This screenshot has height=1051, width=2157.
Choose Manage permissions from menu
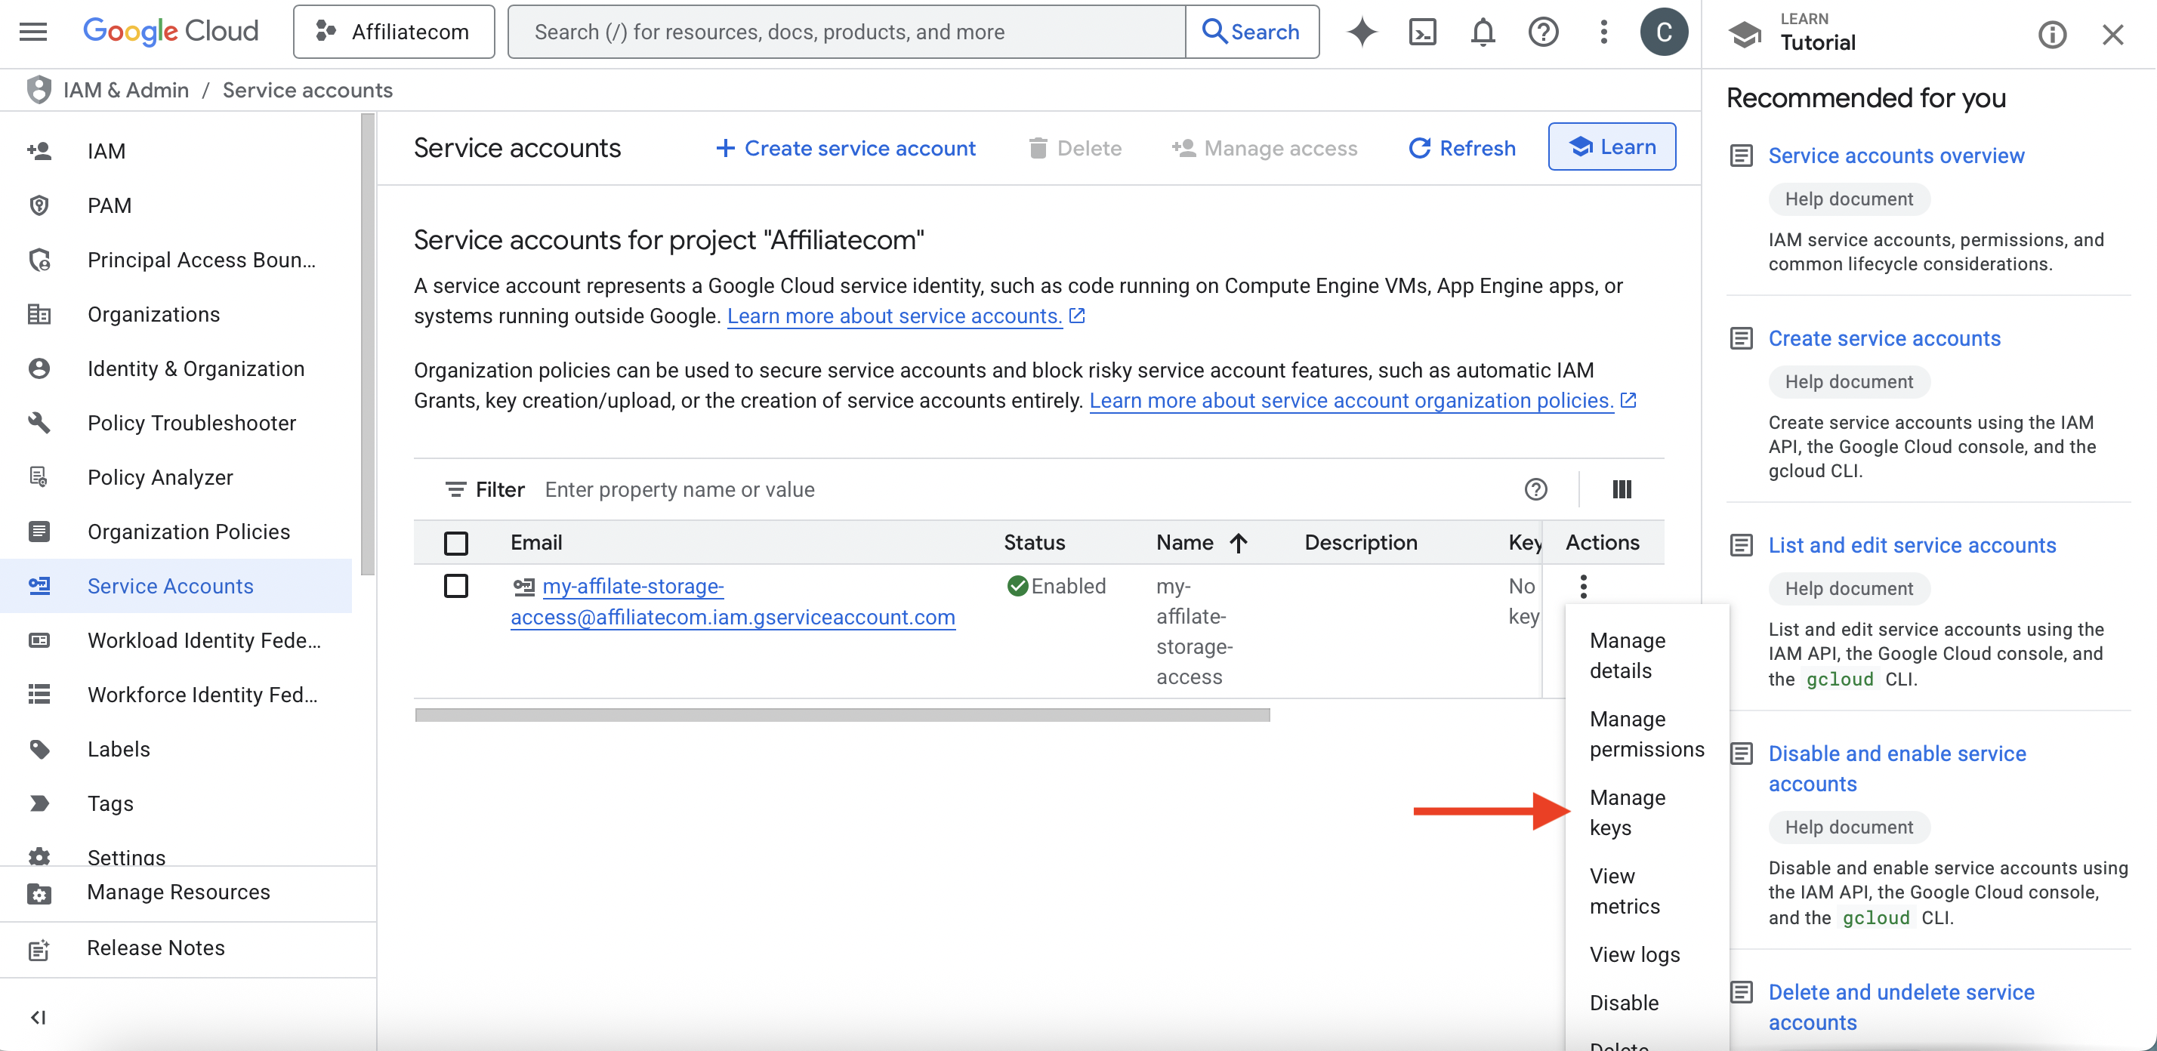click(1647, 734)
